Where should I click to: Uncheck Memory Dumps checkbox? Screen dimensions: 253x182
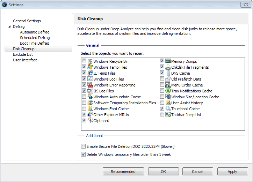coord(162,61)
